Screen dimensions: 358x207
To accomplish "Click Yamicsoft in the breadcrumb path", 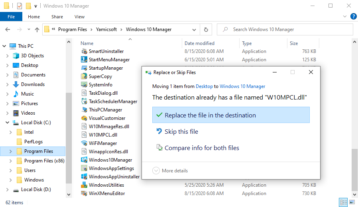I will click(106, 29).
